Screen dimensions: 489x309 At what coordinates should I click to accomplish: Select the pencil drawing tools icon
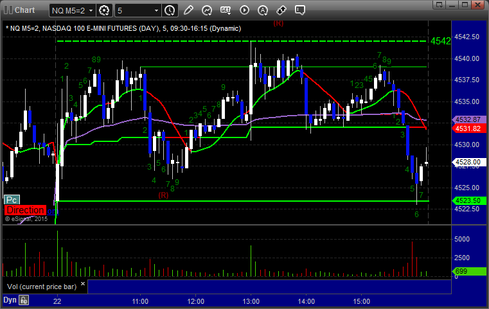point(188,10)
